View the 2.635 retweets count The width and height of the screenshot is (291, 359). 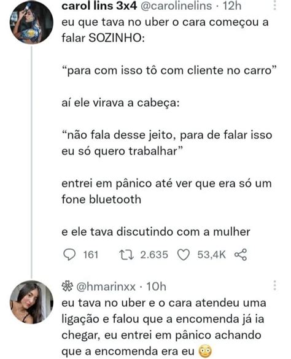pos(154,255)
